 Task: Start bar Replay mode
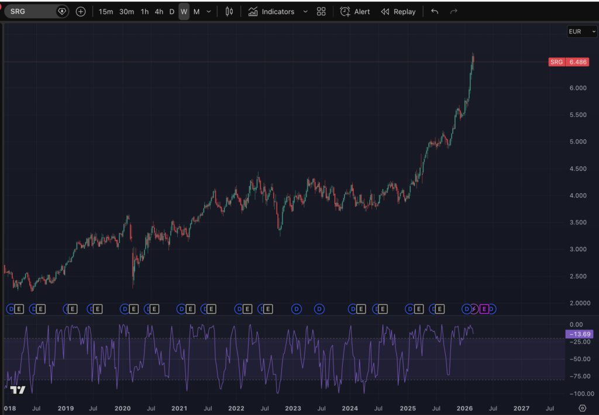tap(398, 12)
